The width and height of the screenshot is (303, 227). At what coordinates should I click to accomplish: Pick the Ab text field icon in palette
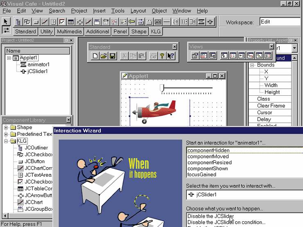[158, 22]
